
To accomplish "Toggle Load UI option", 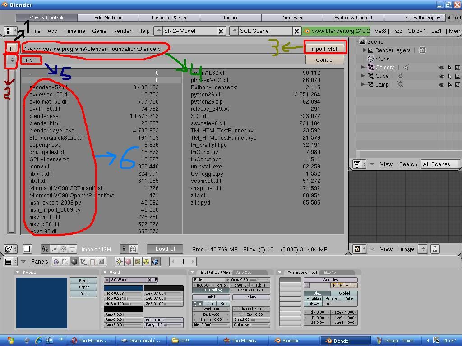I will pyautogui.click(x=165, y=249).
